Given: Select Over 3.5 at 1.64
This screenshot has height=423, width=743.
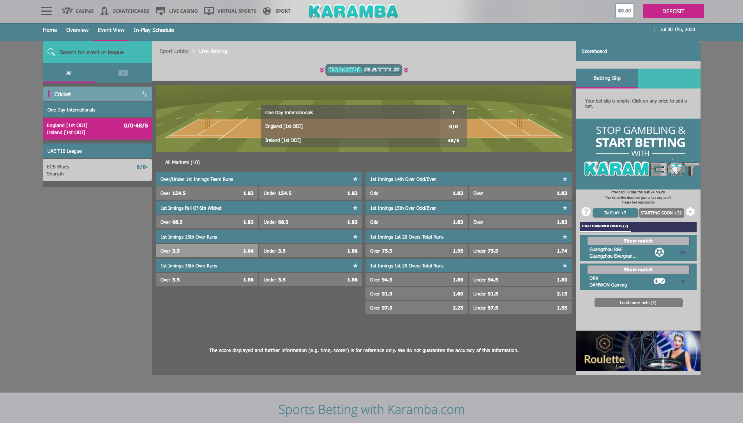Looking at the screenshot, I should [x=207, y=251].
